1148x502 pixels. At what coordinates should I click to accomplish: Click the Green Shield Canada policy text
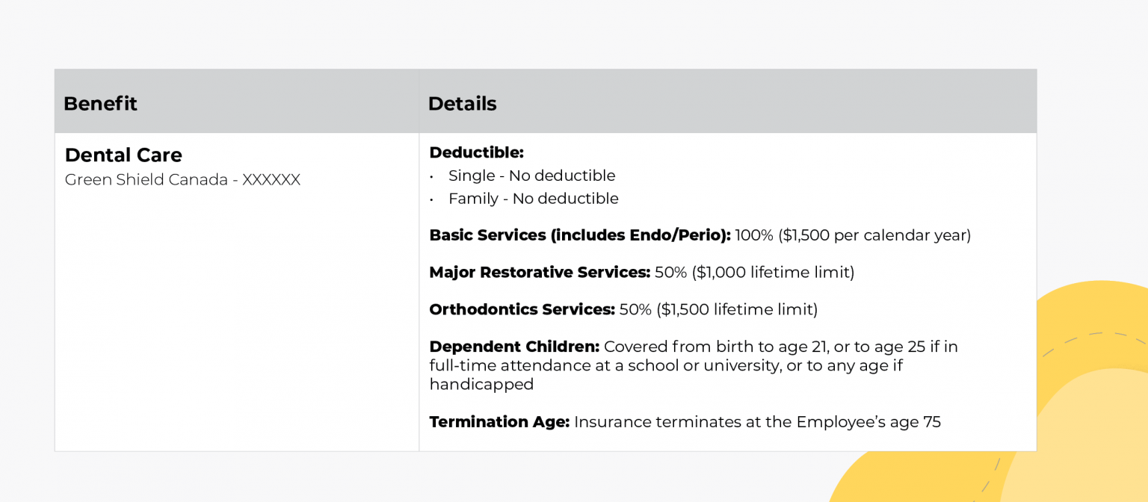click(x=182, y=180)
